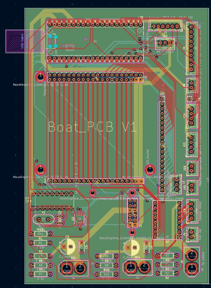Select J3 dual-row 40-pin header
Screen dimensions: 211x288
pyautogui.click(x=95, y=77)
